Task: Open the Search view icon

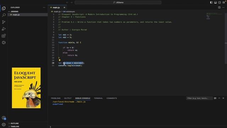Action: 4,15
